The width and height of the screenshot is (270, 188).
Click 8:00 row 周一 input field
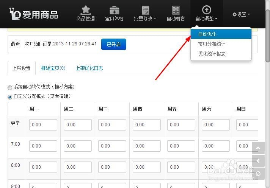click(43, 167)
